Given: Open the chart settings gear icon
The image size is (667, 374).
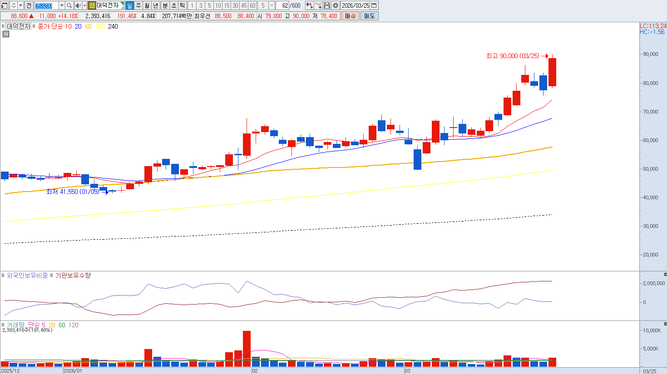Looking at the screenshot, I should [x=336, y=5].
